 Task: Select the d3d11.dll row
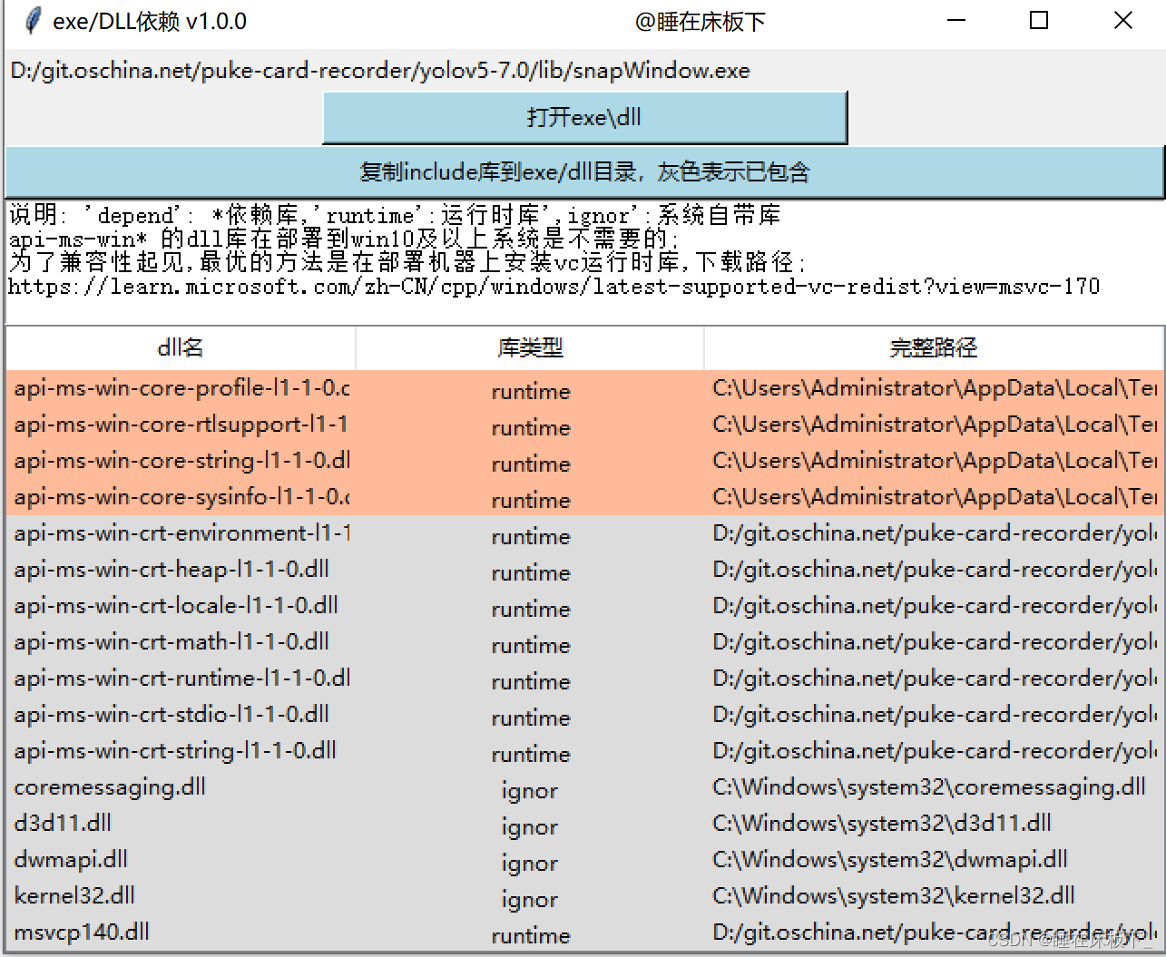(584, 824)
